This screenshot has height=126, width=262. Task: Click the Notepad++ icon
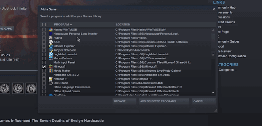[51, 79]
